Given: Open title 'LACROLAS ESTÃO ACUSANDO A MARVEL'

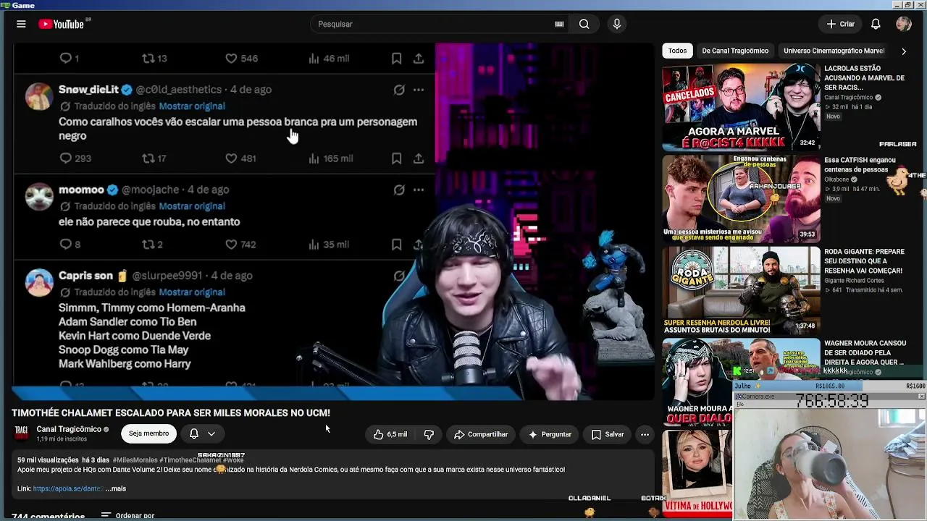Looking at the screenshot, I should click(864, 77).
